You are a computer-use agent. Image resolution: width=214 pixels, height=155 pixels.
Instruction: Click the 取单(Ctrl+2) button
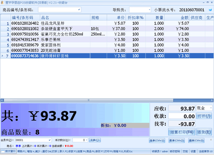(x=177, y=140)
